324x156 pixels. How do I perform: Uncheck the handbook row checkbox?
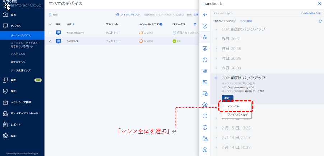click(50, 41)
